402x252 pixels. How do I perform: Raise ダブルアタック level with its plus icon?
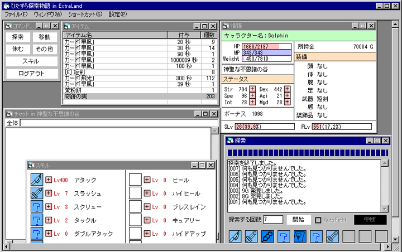pyautogui.click(x=49, y=233)
